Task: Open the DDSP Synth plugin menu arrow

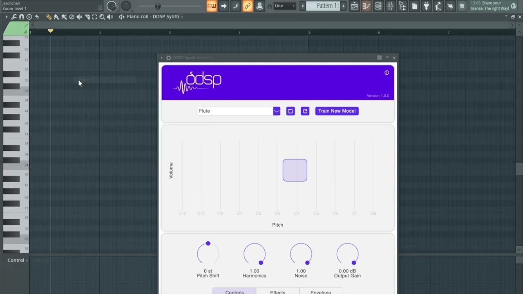Action: pyautogui.click(x=162, y=58)
